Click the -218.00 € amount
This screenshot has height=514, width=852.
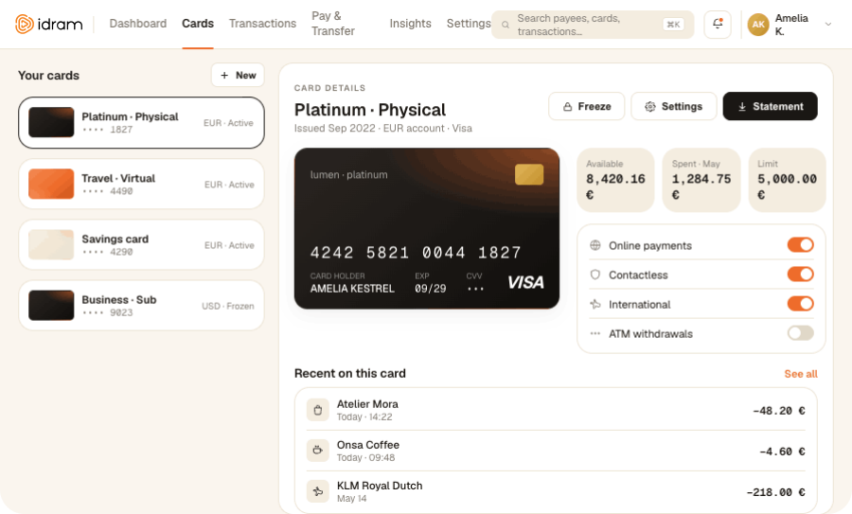click(775, 492)
